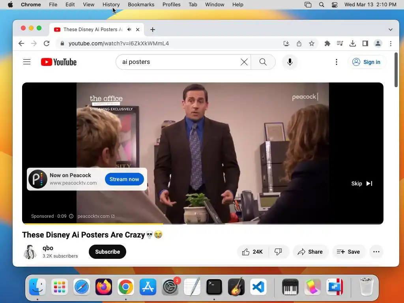Open macOS Control Center icon
This screenshot has height=303, width=404.
pyautogui.click(x=335, y=5)
